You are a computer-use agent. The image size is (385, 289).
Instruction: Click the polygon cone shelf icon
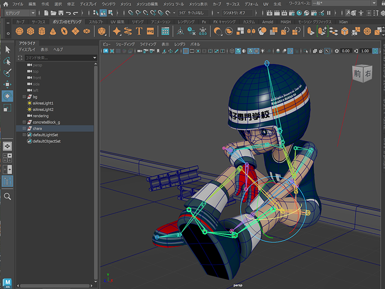[53, 31]
